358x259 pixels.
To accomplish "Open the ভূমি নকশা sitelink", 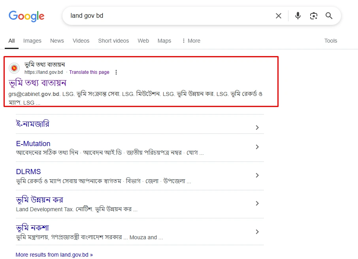I will coord(32,228).
